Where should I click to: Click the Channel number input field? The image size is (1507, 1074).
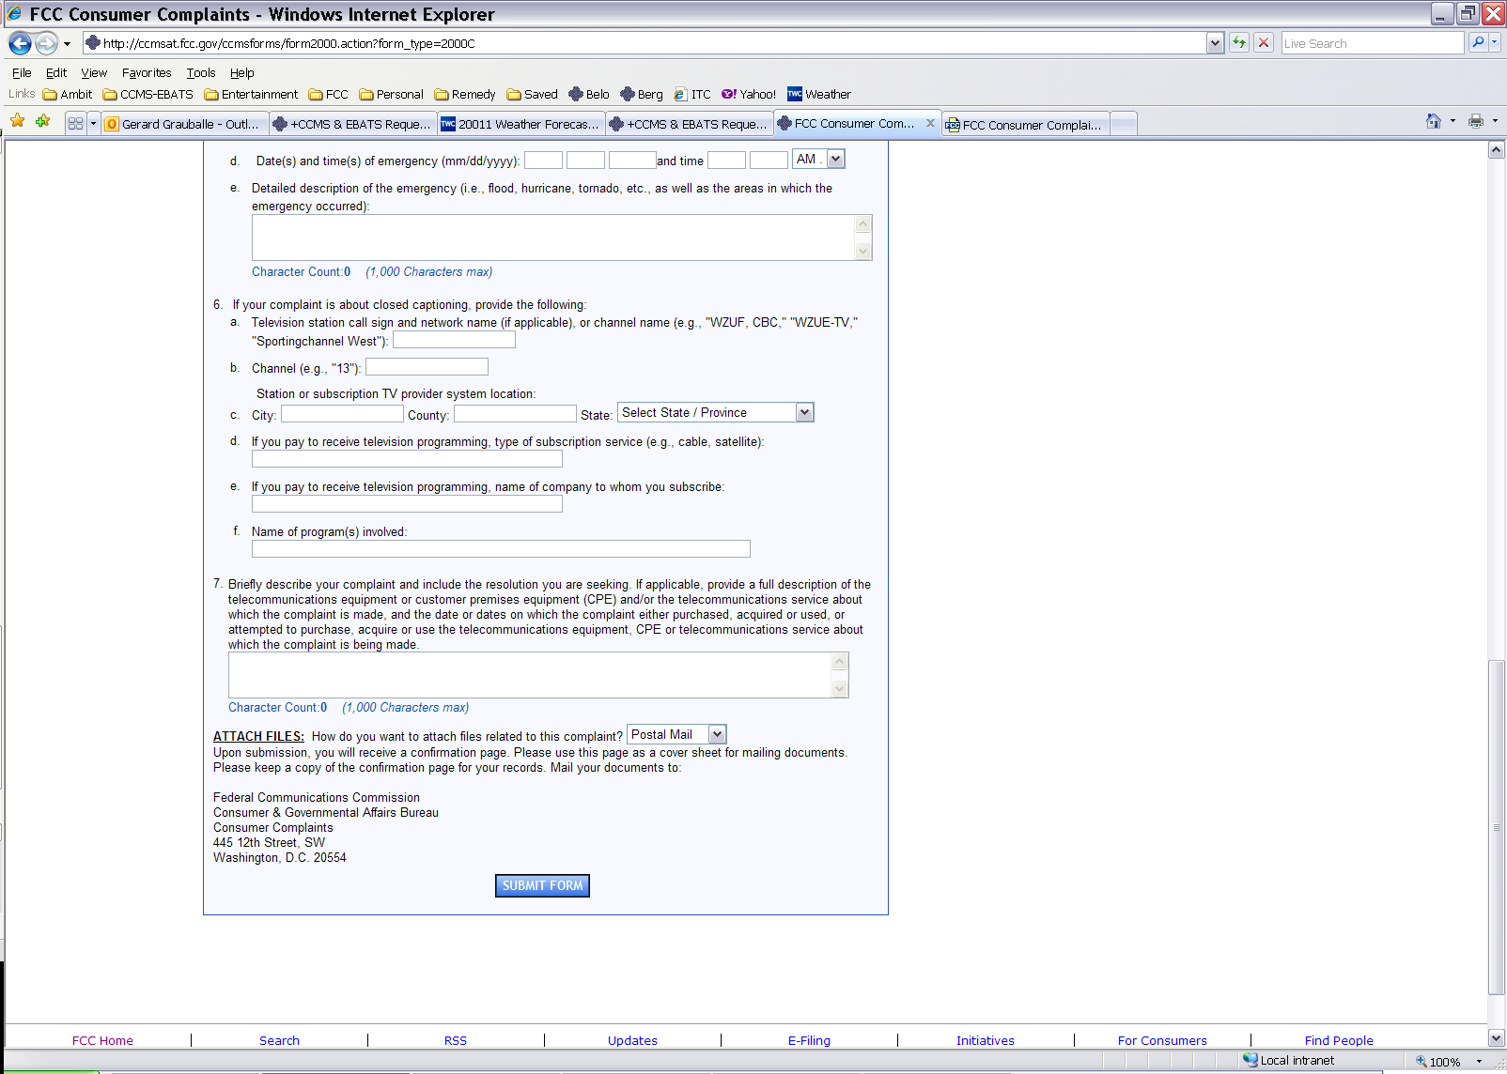427,366
